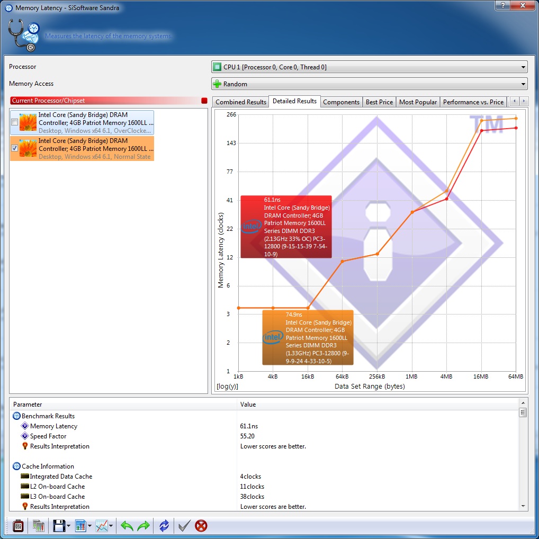Image resolution: width=539 pixels, height=539 pixels.
Task: Click the help question mark button
Action: (502, 5)
